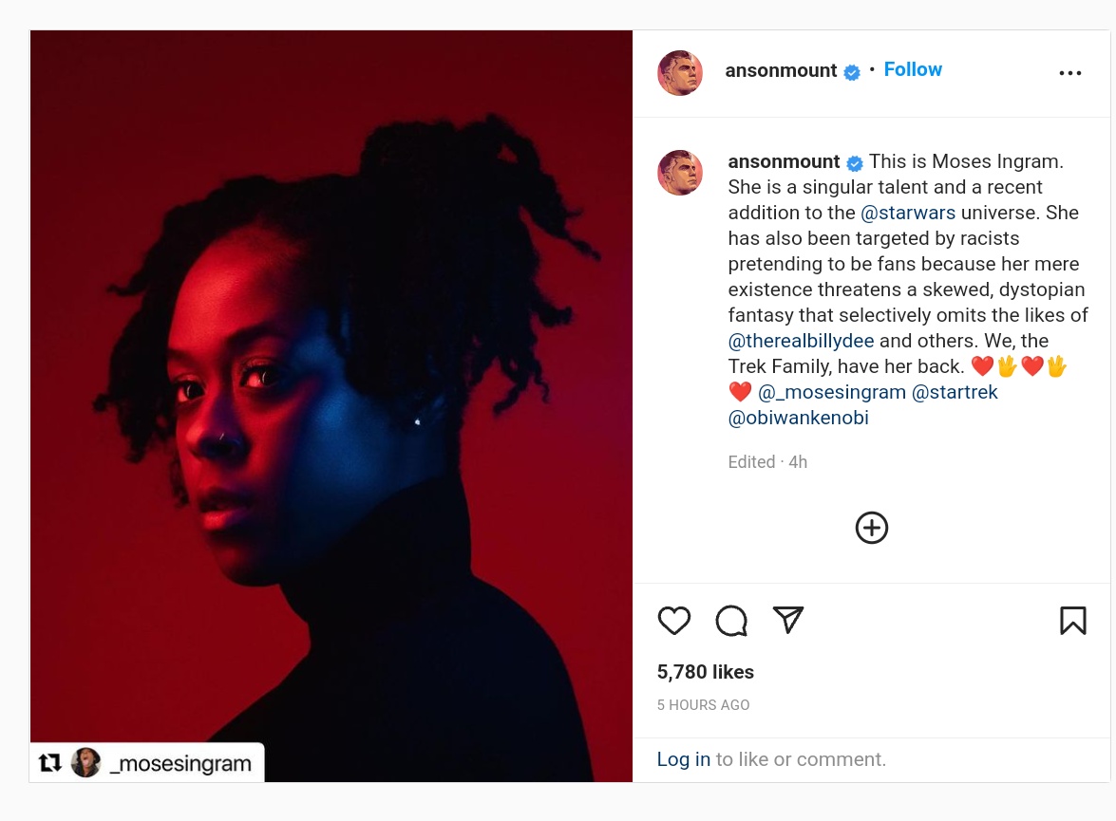Open comments via speech bubble icon
The height and width of the screenshot is (821, 1116).
tap(731, 621)
